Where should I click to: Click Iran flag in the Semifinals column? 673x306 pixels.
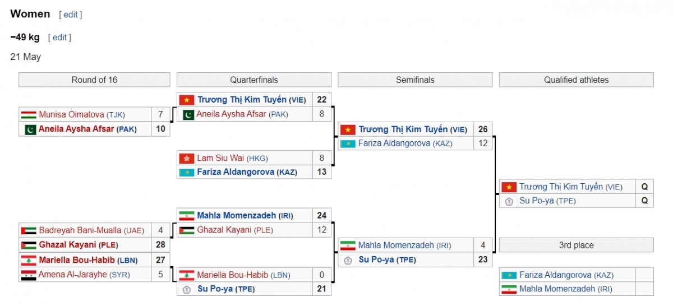[348, 245]
